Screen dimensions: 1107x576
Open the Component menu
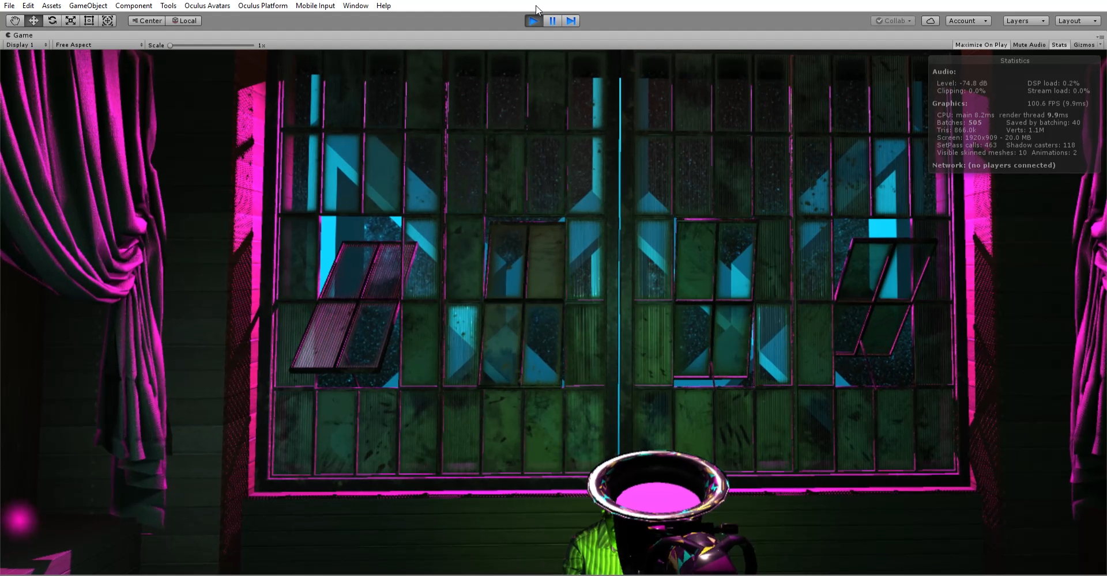coord(134,6)
